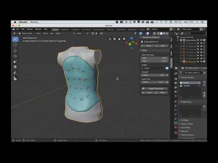The height and width of the screenshot is (163, 218).
Task: Open the viewport Select menu
Action: coord(45,34)
